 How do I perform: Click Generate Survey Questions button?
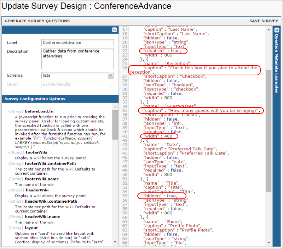click(x=37, y=21)
